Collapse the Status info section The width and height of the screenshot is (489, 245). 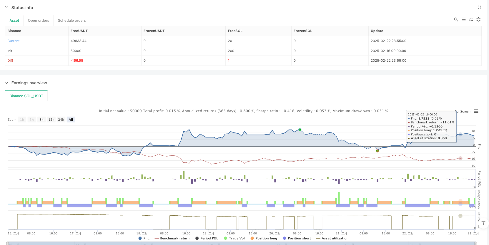(6, 7)
